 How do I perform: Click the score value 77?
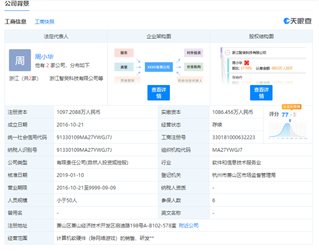coord(285,114)
